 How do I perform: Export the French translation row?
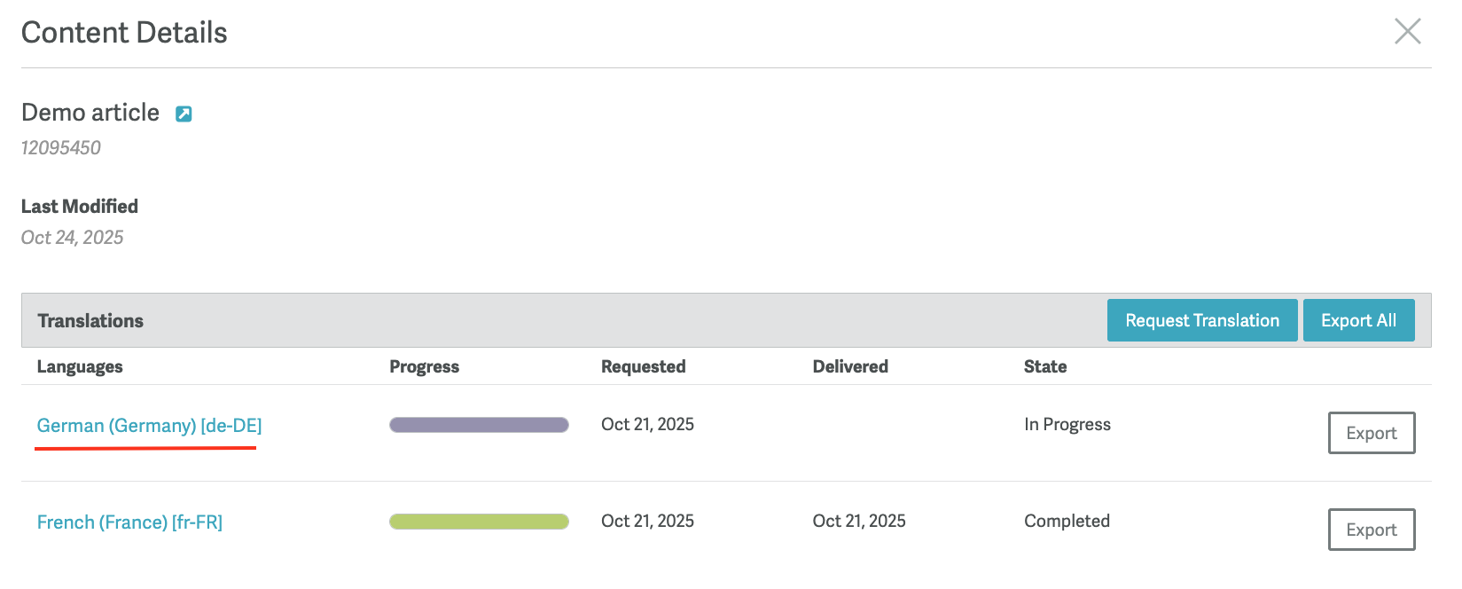coord(1371,530)
